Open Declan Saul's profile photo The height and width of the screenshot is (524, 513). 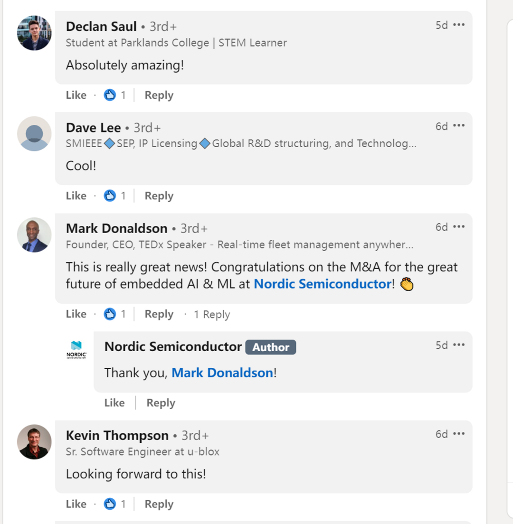34,33
